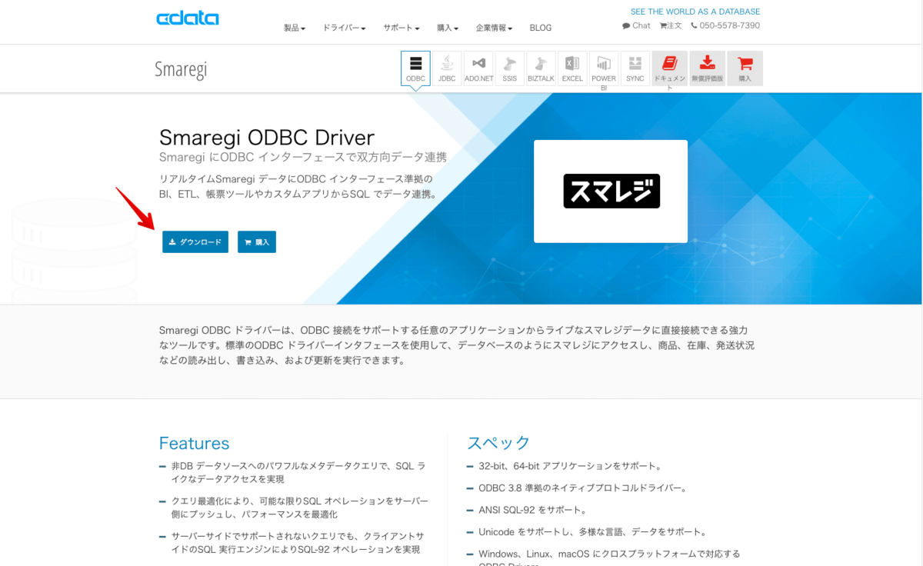Choose the SSIS components icon
Image resolution: width=923 pixels, height=566 pixels.
pos(510,68)
